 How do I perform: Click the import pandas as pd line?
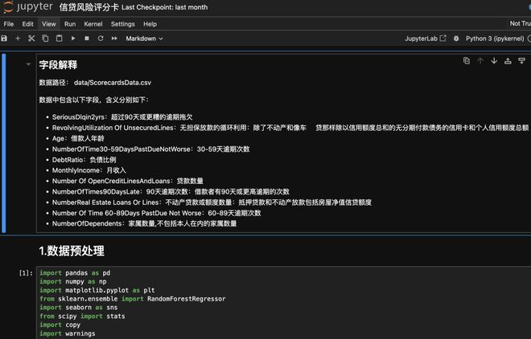[75, 273]
